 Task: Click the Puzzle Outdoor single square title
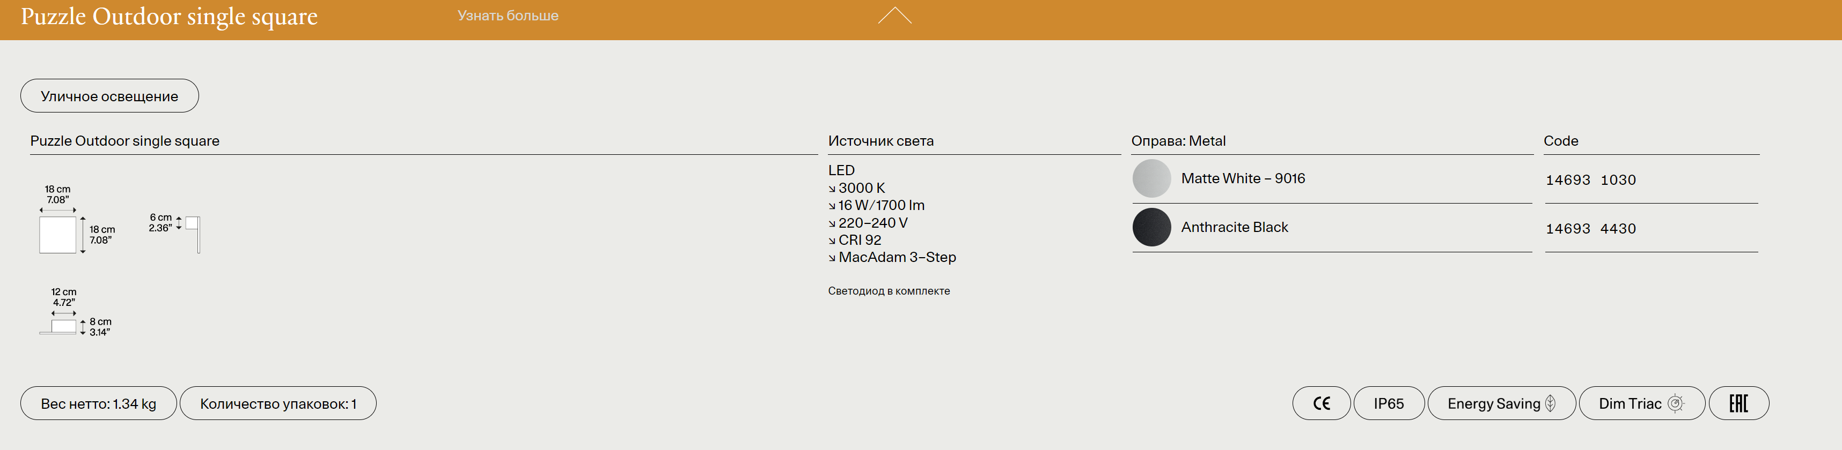(x=169, y=17)
